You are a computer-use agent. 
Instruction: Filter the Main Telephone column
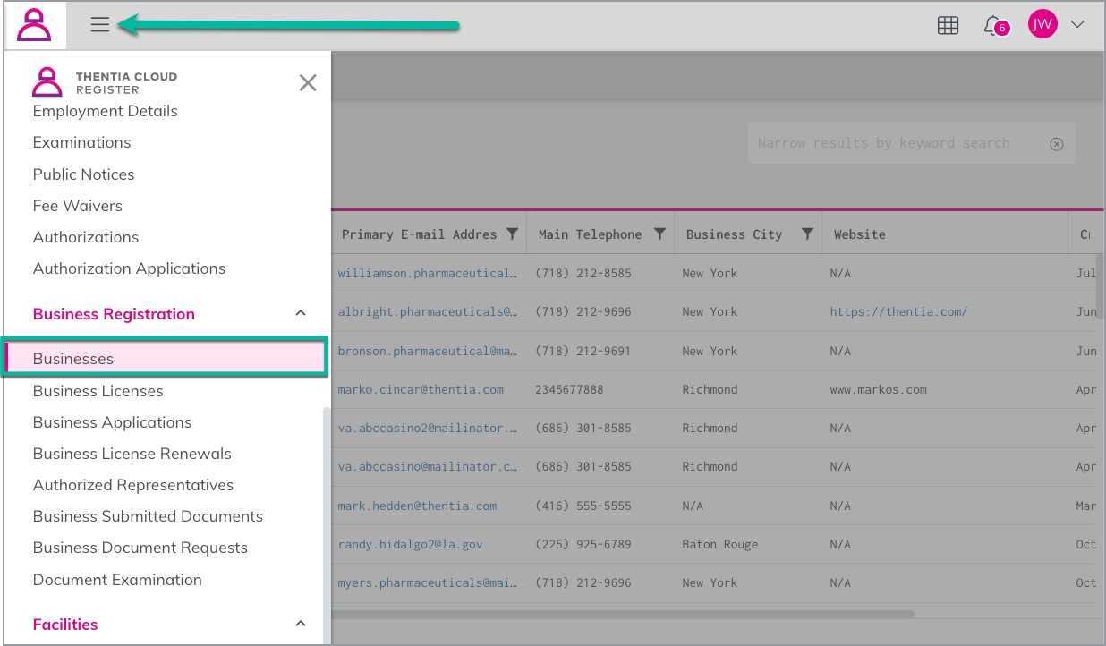pyautogui.click(x=659, y=234)
